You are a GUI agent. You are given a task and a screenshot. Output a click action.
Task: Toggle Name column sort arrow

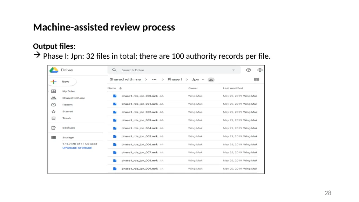[x=121, y=88]
